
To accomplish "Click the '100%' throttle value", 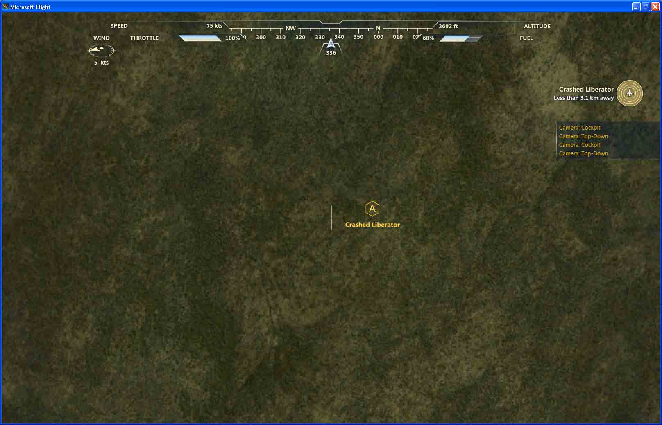I will (x=232, y=38).
